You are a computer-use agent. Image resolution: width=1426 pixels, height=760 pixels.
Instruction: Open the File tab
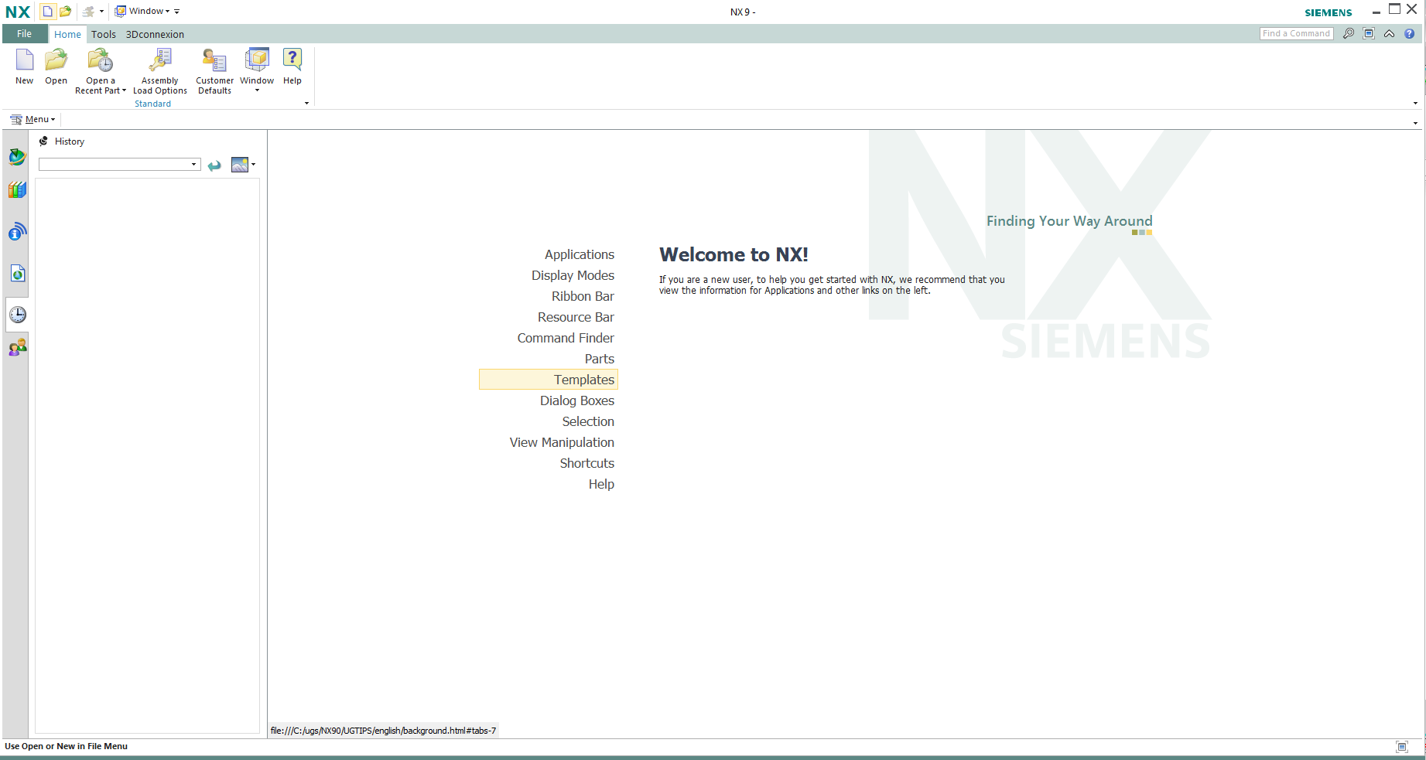coord(25,34)
